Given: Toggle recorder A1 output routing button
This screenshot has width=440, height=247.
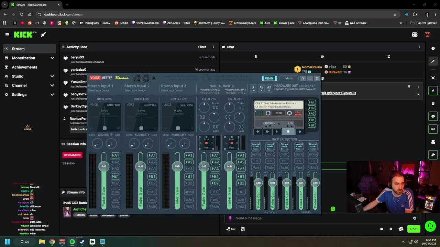Looking at the screenshot, I should tap(311, 102).
